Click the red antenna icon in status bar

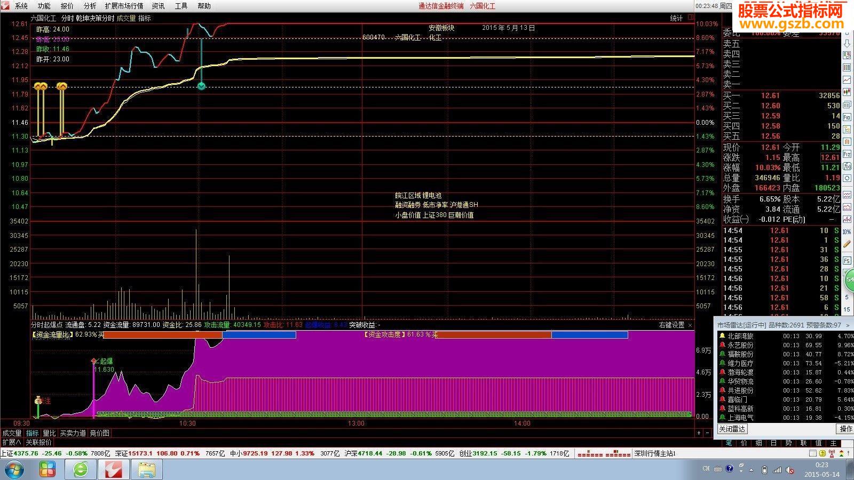832,453
